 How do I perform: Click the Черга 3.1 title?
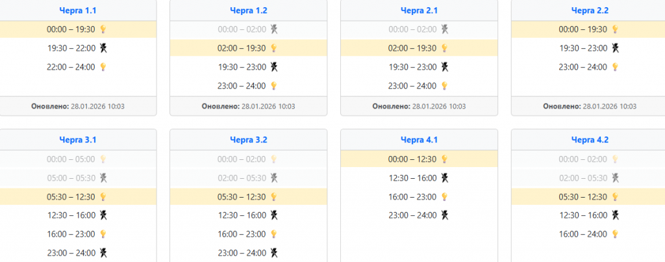click(x=77, y=140)
